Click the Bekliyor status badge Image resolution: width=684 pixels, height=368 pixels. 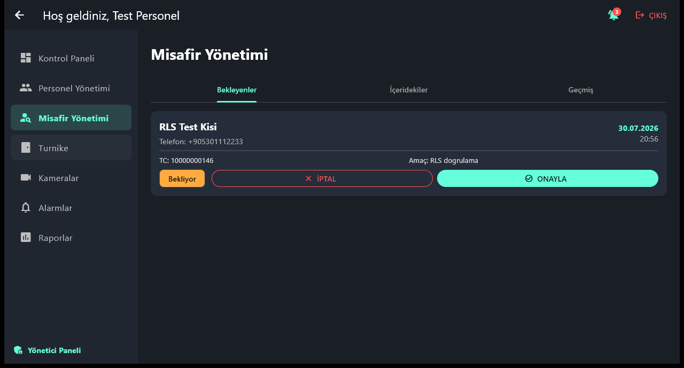[182, 178]
